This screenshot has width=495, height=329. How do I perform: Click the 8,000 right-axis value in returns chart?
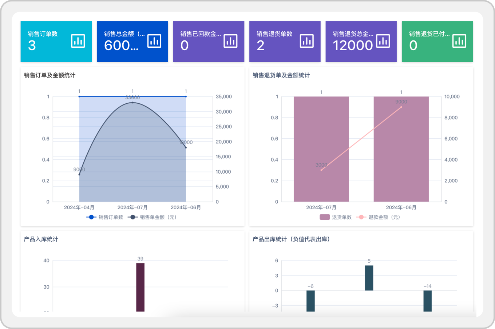(x=451, y=118)
